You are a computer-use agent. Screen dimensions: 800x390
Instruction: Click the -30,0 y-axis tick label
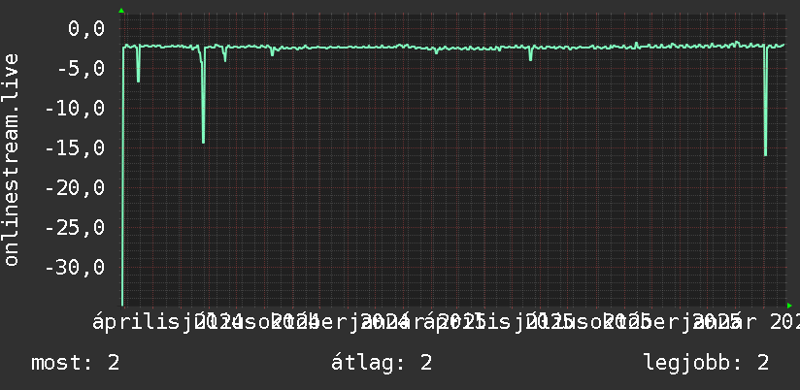(75, 267)
